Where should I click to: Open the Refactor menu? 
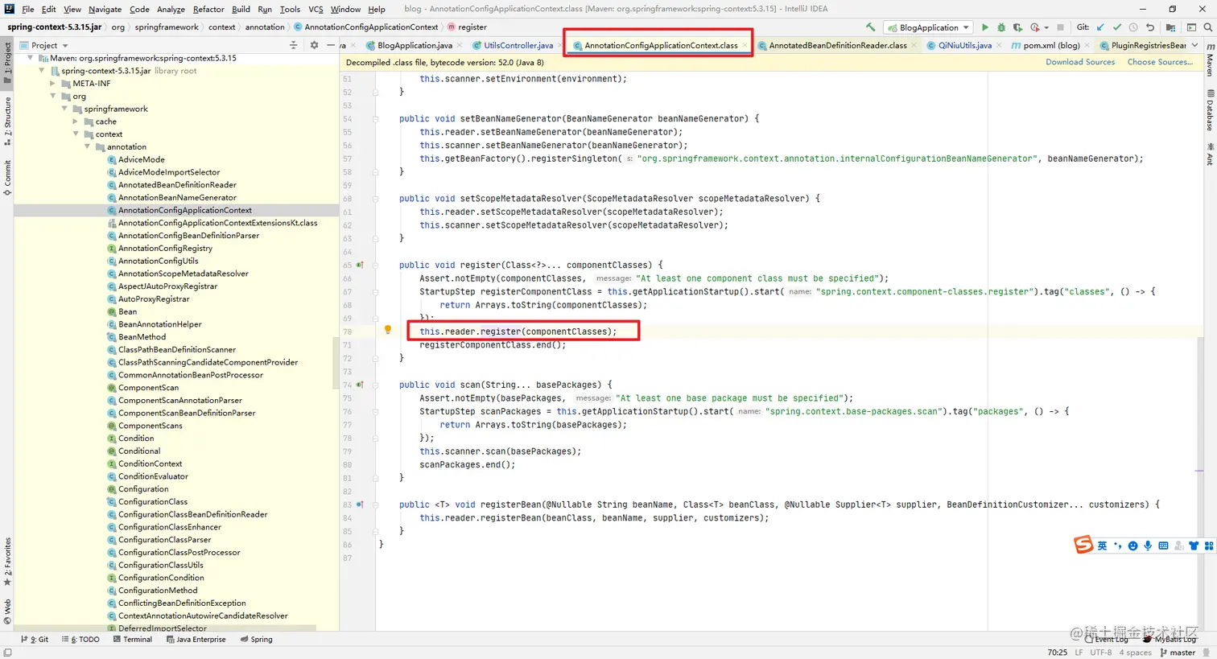coord(208,9)
